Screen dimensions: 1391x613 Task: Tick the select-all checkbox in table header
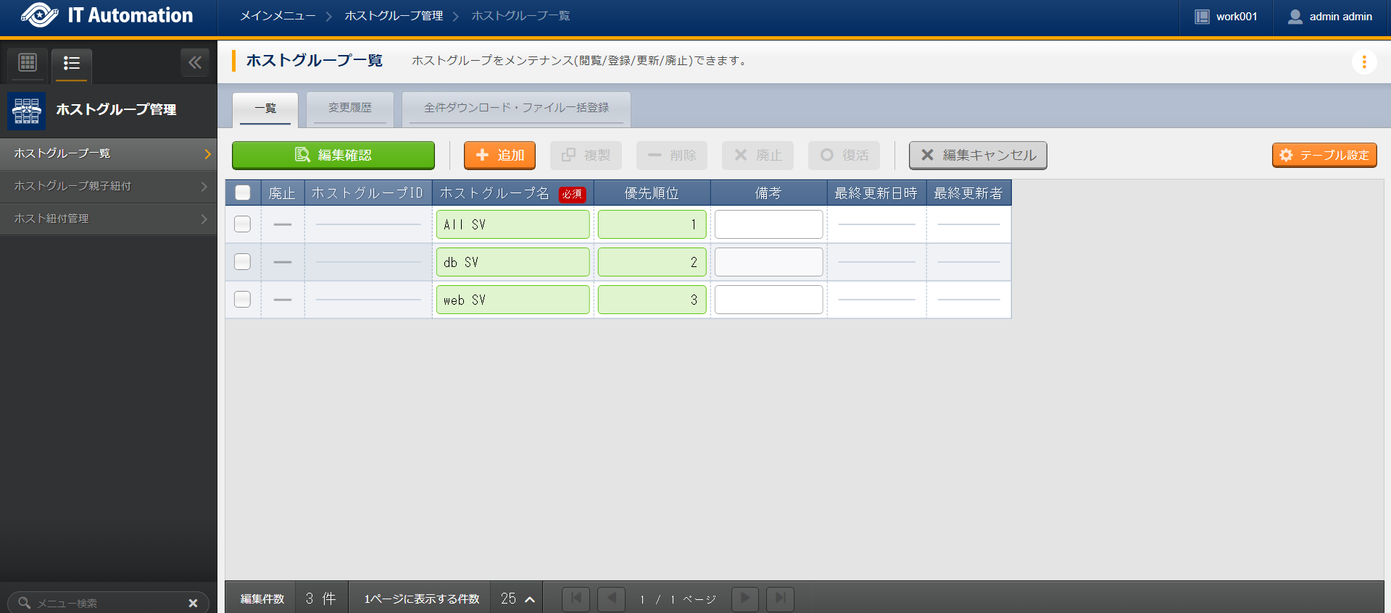(x=243, y=193)
